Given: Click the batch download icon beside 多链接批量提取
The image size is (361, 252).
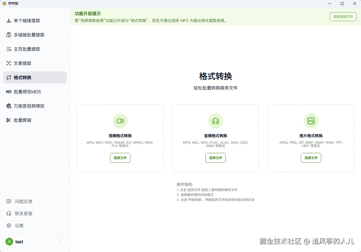Looking at the screenshot, I should 9,35.
